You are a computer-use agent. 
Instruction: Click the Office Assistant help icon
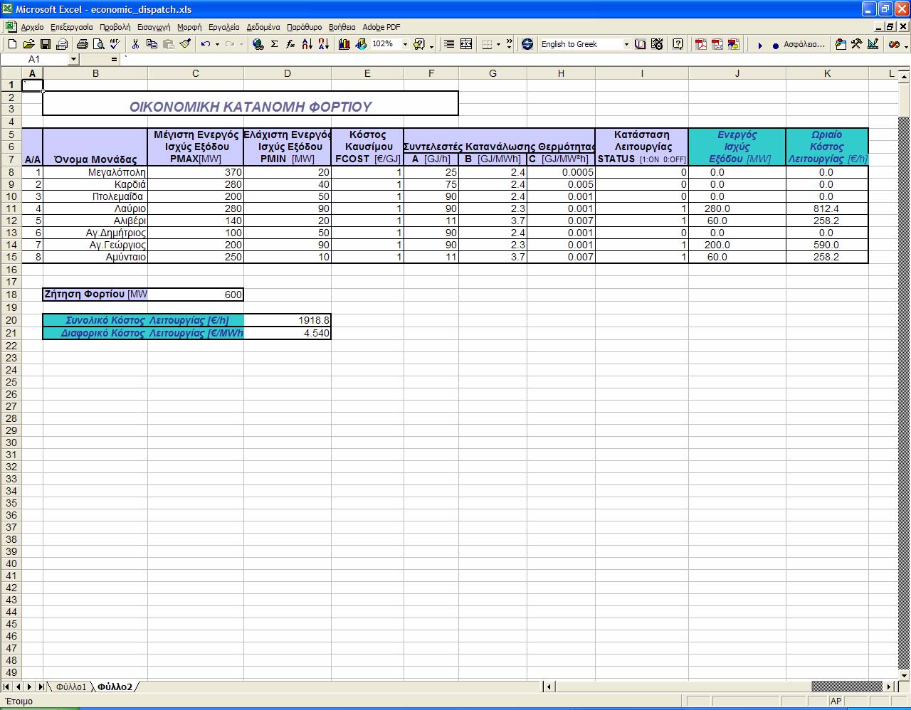click(x=419, y=44)
